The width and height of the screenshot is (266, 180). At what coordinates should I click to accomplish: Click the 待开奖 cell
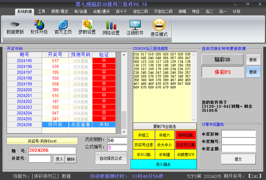click(55, 125)
